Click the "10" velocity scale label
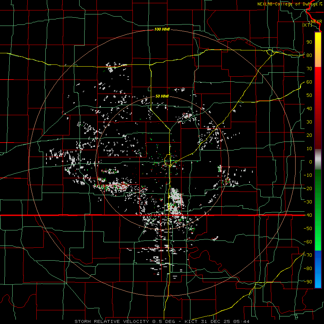The image size is (324, 324). click(309, 149)
